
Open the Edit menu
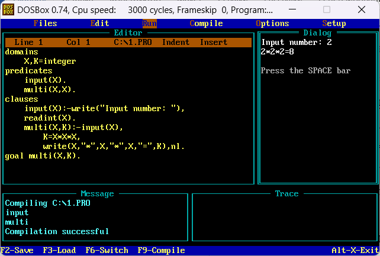coord(99,24)
